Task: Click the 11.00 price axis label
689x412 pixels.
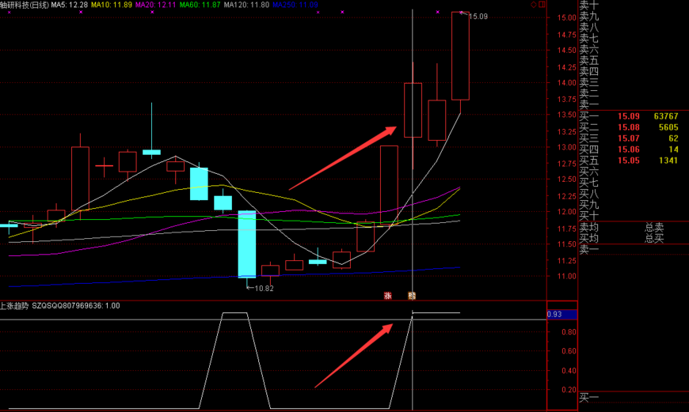Action: tap(566, 277)
